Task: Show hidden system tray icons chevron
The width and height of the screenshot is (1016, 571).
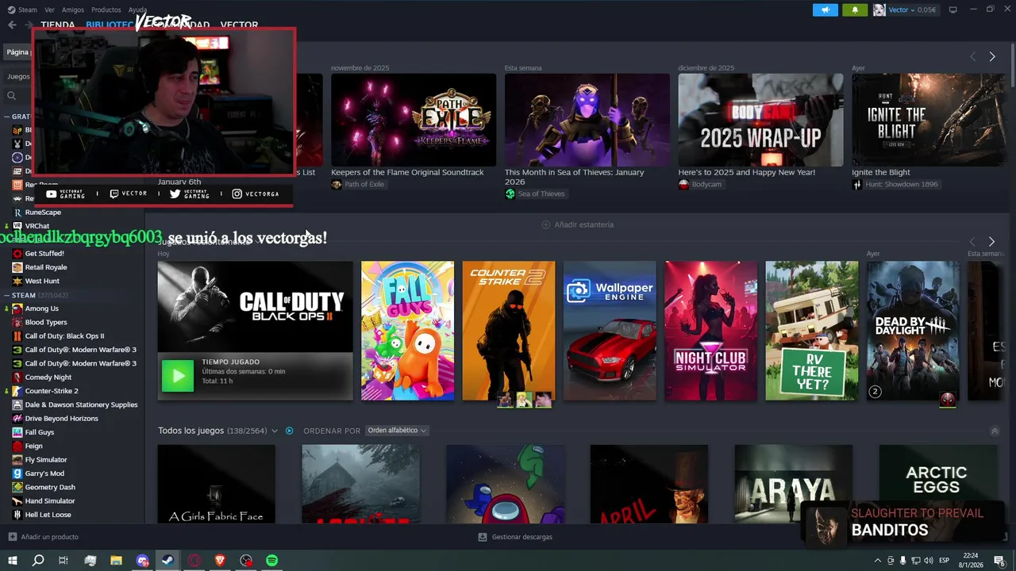Action: 877,561
